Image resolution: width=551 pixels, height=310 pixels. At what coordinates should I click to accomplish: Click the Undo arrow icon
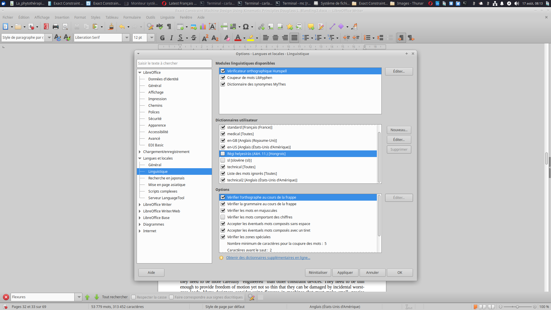click(x=122, y=27)
